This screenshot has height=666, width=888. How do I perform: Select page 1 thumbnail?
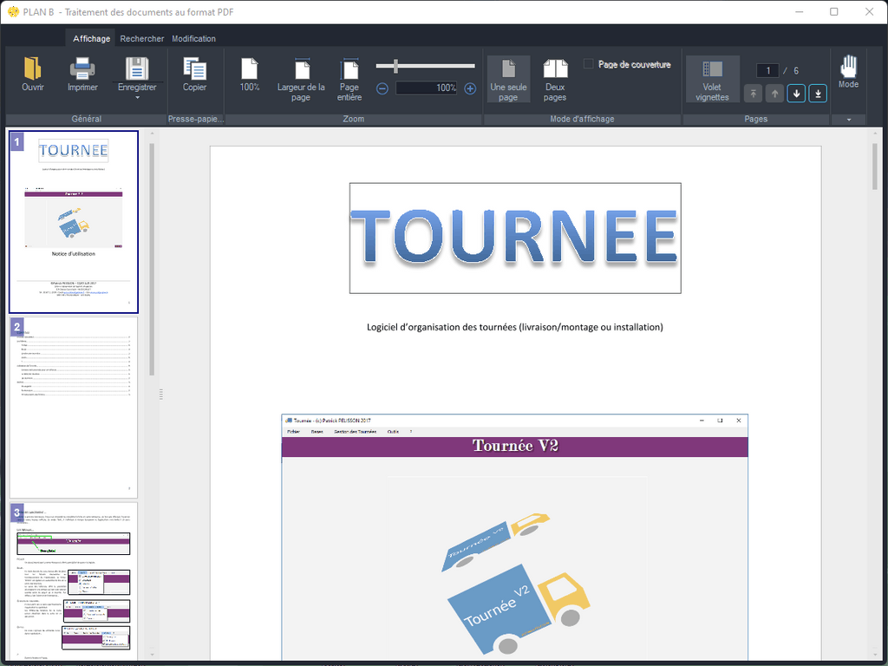(x=74, y=221)
